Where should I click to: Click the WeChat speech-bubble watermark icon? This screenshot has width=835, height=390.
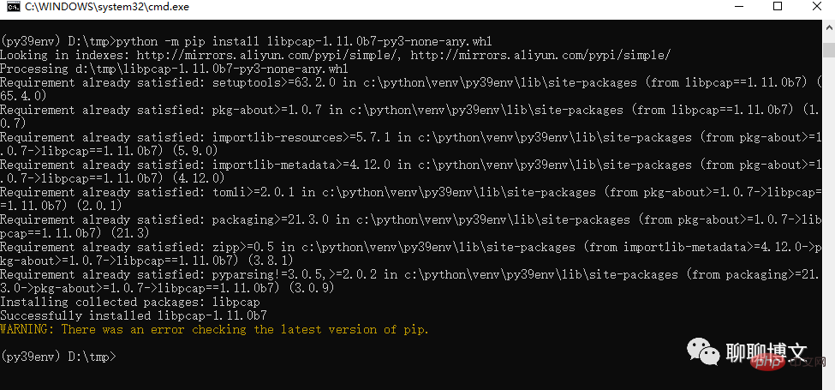click(x=704, y=353)
